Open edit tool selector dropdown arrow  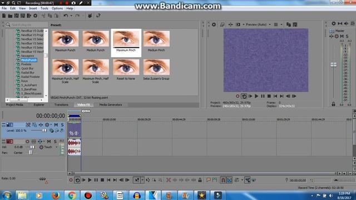tap(142, 180)
